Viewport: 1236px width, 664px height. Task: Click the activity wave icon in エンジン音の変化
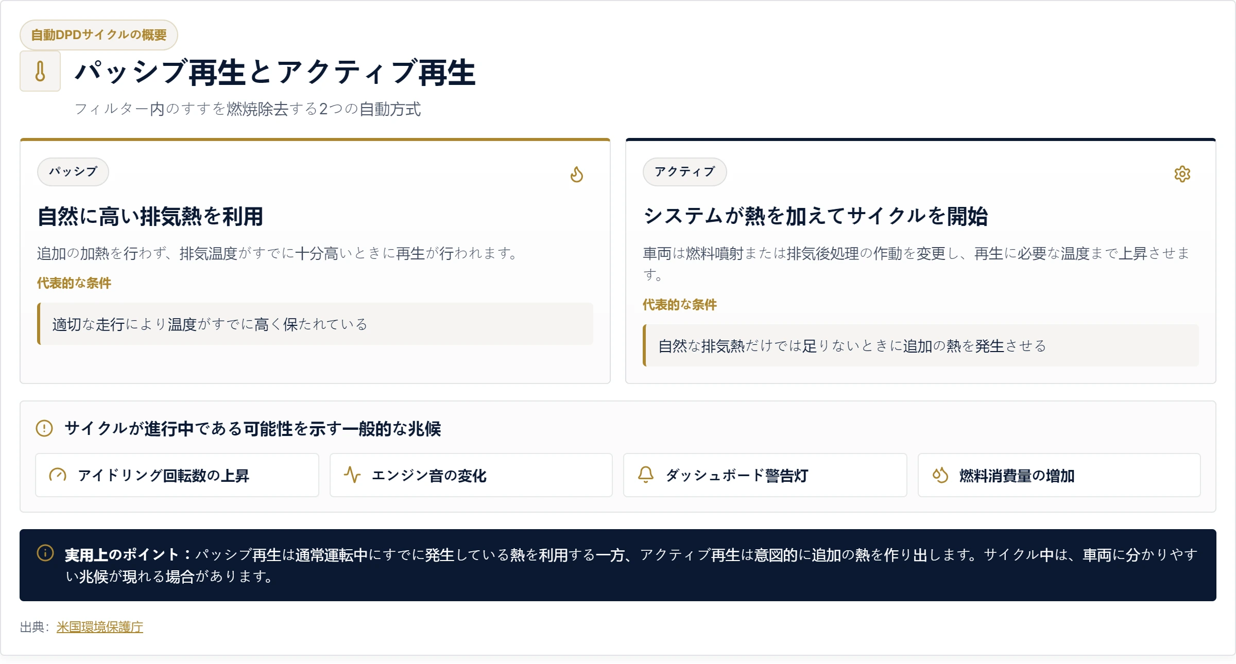[352, 475]
